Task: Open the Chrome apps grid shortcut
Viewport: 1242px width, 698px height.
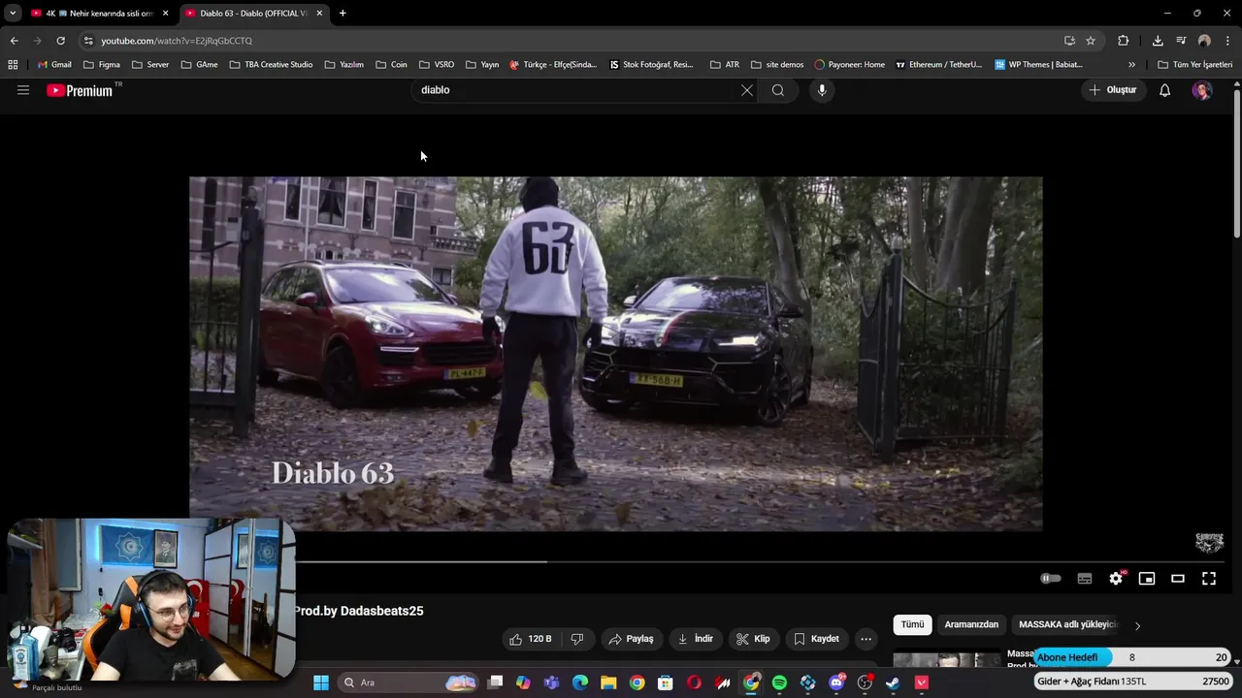Action: [13, 65]
